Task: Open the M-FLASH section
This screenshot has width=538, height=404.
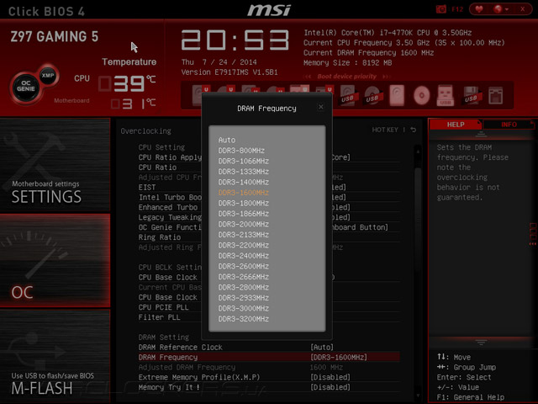Action: [x=55, y=356]
